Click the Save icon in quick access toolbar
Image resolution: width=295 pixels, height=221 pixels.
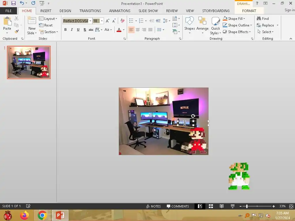[13, 3]
